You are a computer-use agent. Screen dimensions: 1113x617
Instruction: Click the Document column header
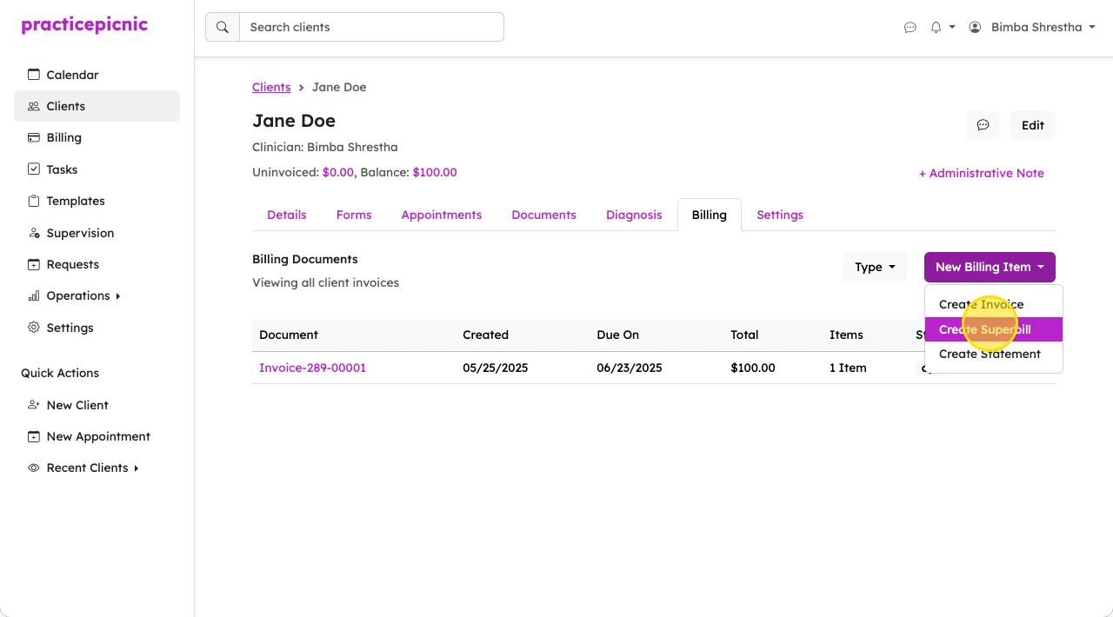(x=289, y=335)
